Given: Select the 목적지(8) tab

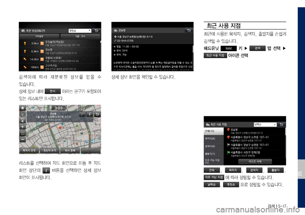Looking at the screenshot, I should (x=213, y=138).
